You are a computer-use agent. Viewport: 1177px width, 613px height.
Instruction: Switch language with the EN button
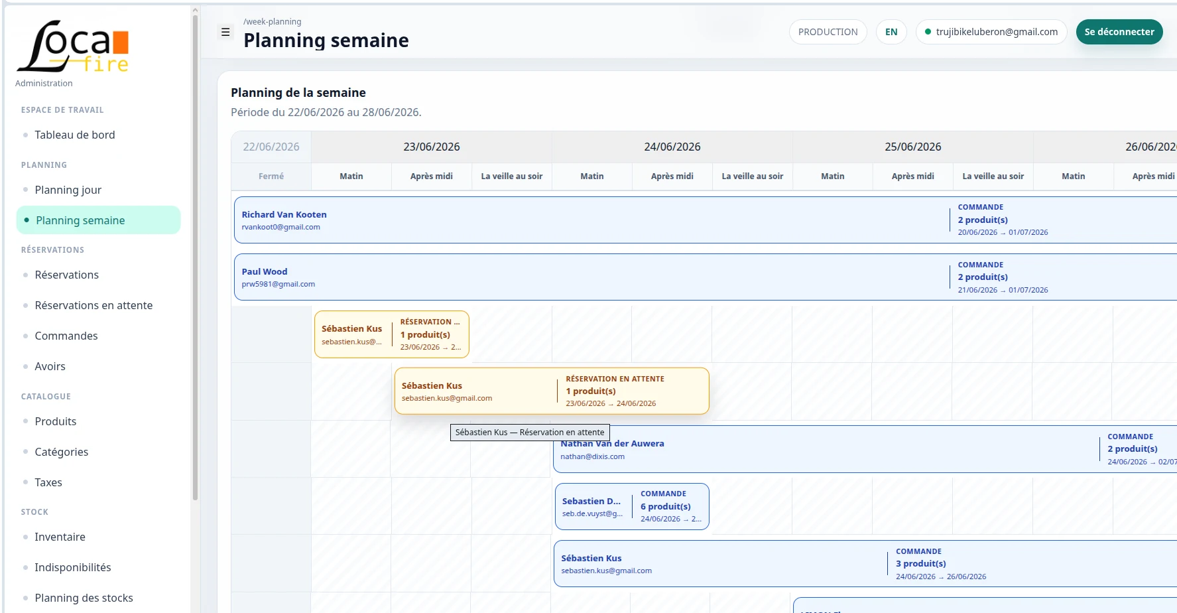pyautogui.click(x=891, y=32)
